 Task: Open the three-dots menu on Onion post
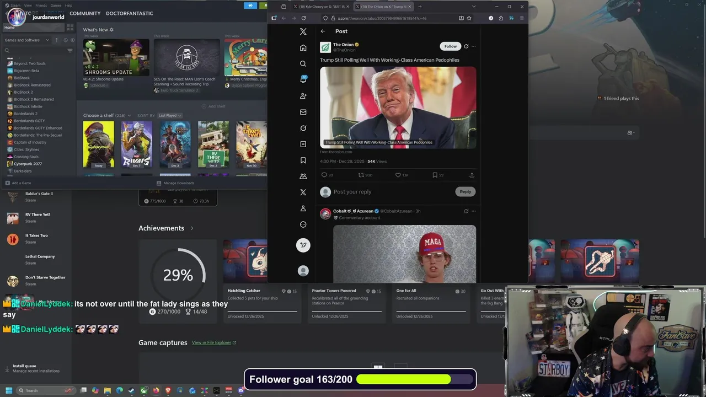473,46
